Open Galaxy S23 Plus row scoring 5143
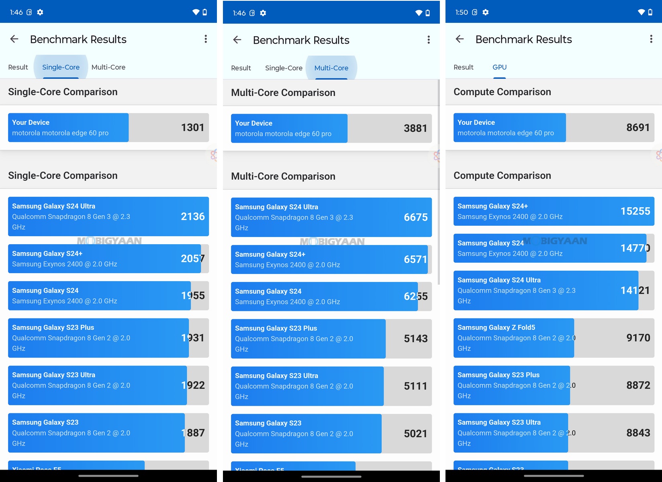The height and width of the screenshot is (482, 662). point(331,339)
